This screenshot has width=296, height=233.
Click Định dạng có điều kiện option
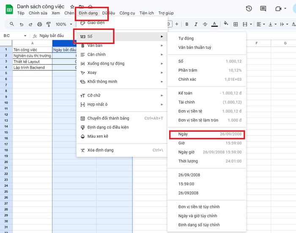pos(107,127)
